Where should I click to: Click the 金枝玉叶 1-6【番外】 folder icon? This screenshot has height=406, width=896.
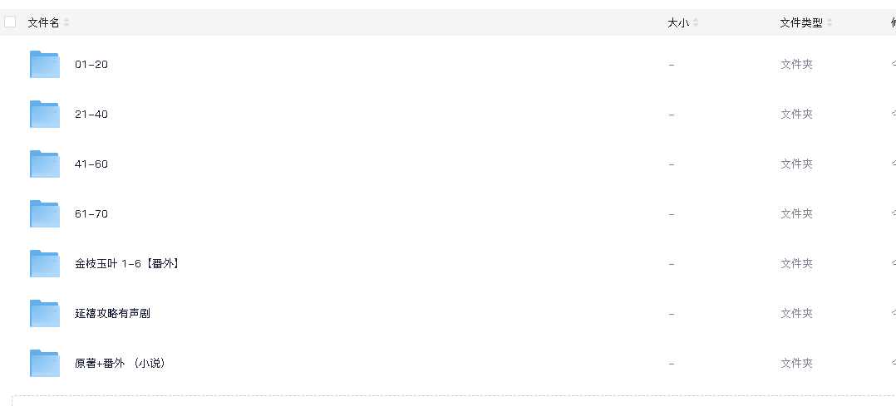tap(45, 264)
